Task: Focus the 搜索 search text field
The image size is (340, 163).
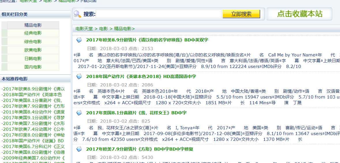Action: tap(159, 14)
